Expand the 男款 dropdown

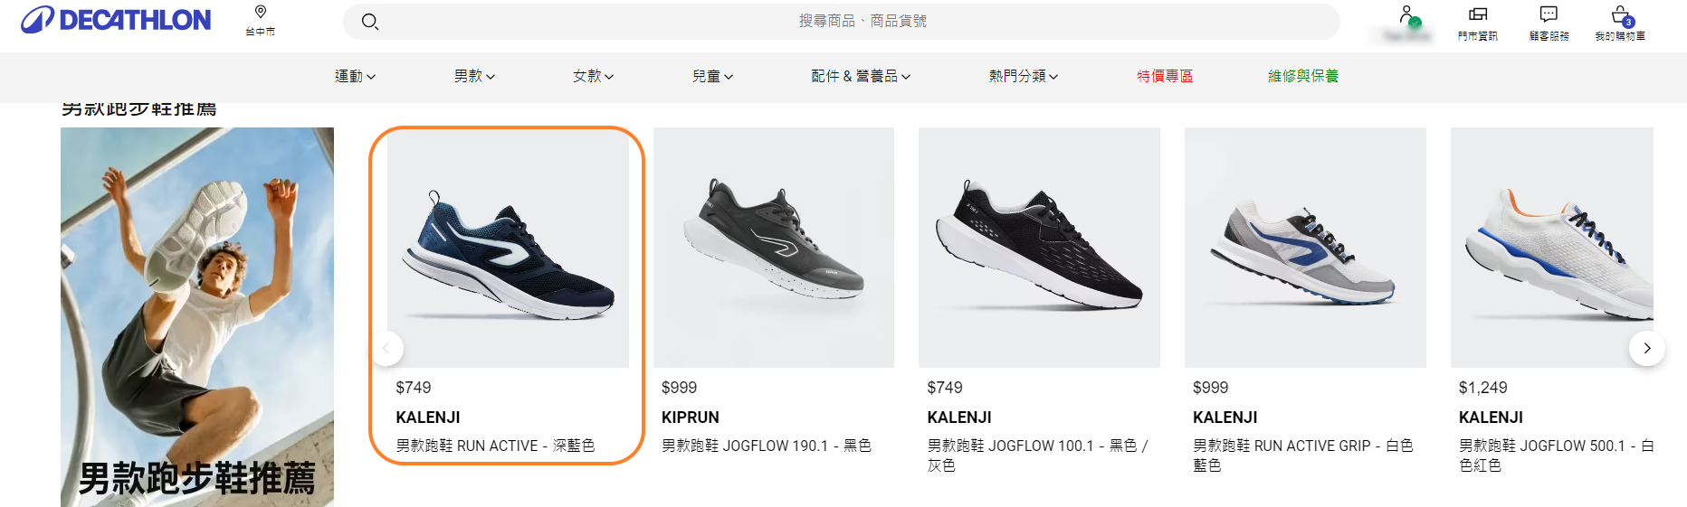point(475,76)
